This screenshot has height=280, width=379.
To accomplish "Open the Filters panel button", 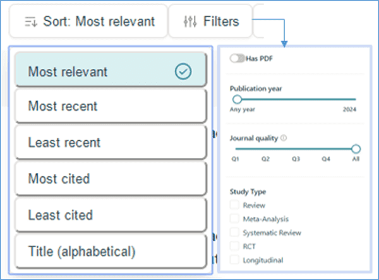I will pos(210,21).
